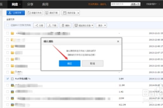Check the box for folder dated 2013-11-26
Image resolution: width=163 pixels, height=108 pixels.
8,72
